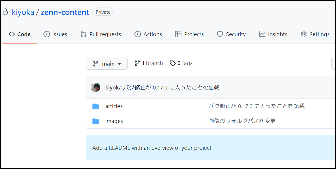
Task: Switch to the Issues tab
Action: pos(55,34)
